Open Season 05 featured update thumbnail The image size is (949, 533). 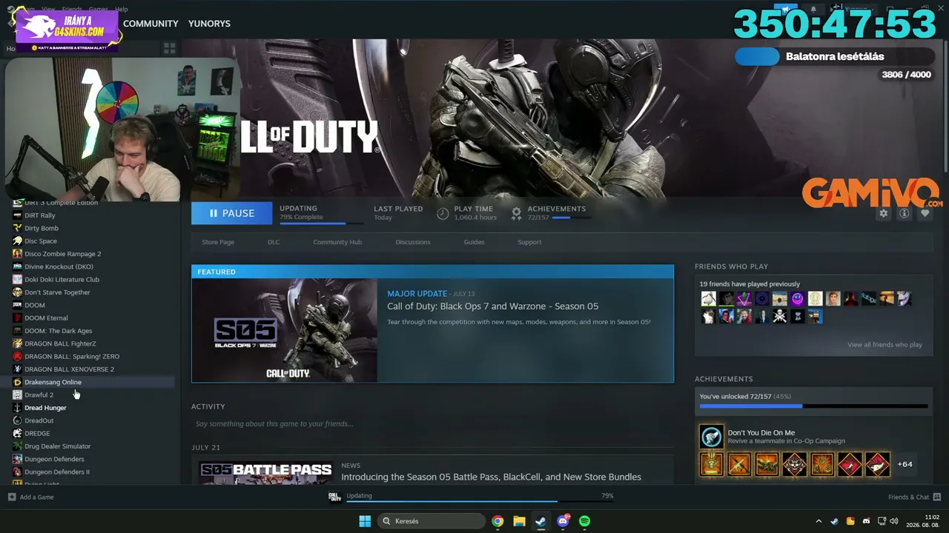click(285, 330)
